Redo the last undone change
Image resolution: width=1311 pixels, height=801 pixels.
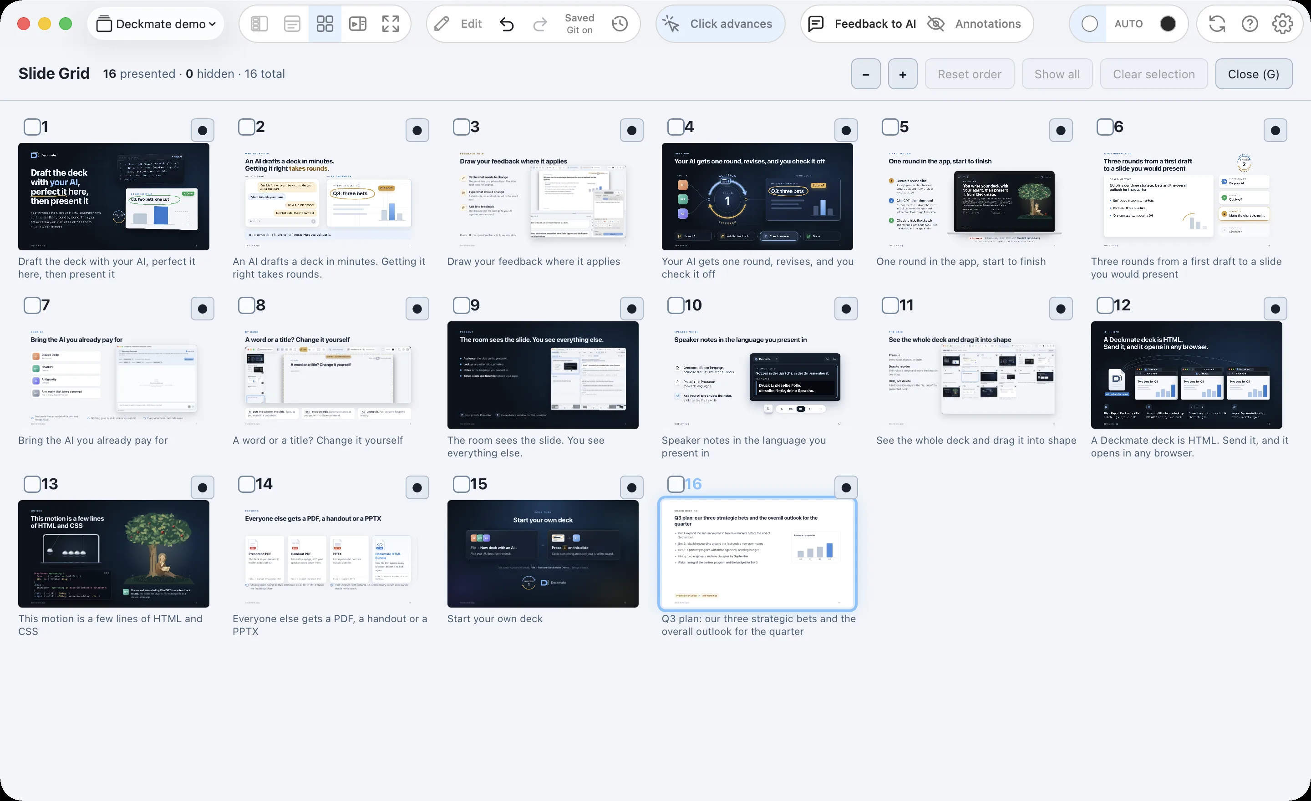pos(540,24)
